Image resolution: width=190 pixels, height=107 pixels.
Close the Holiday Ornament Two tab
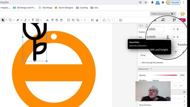point(175,14)
